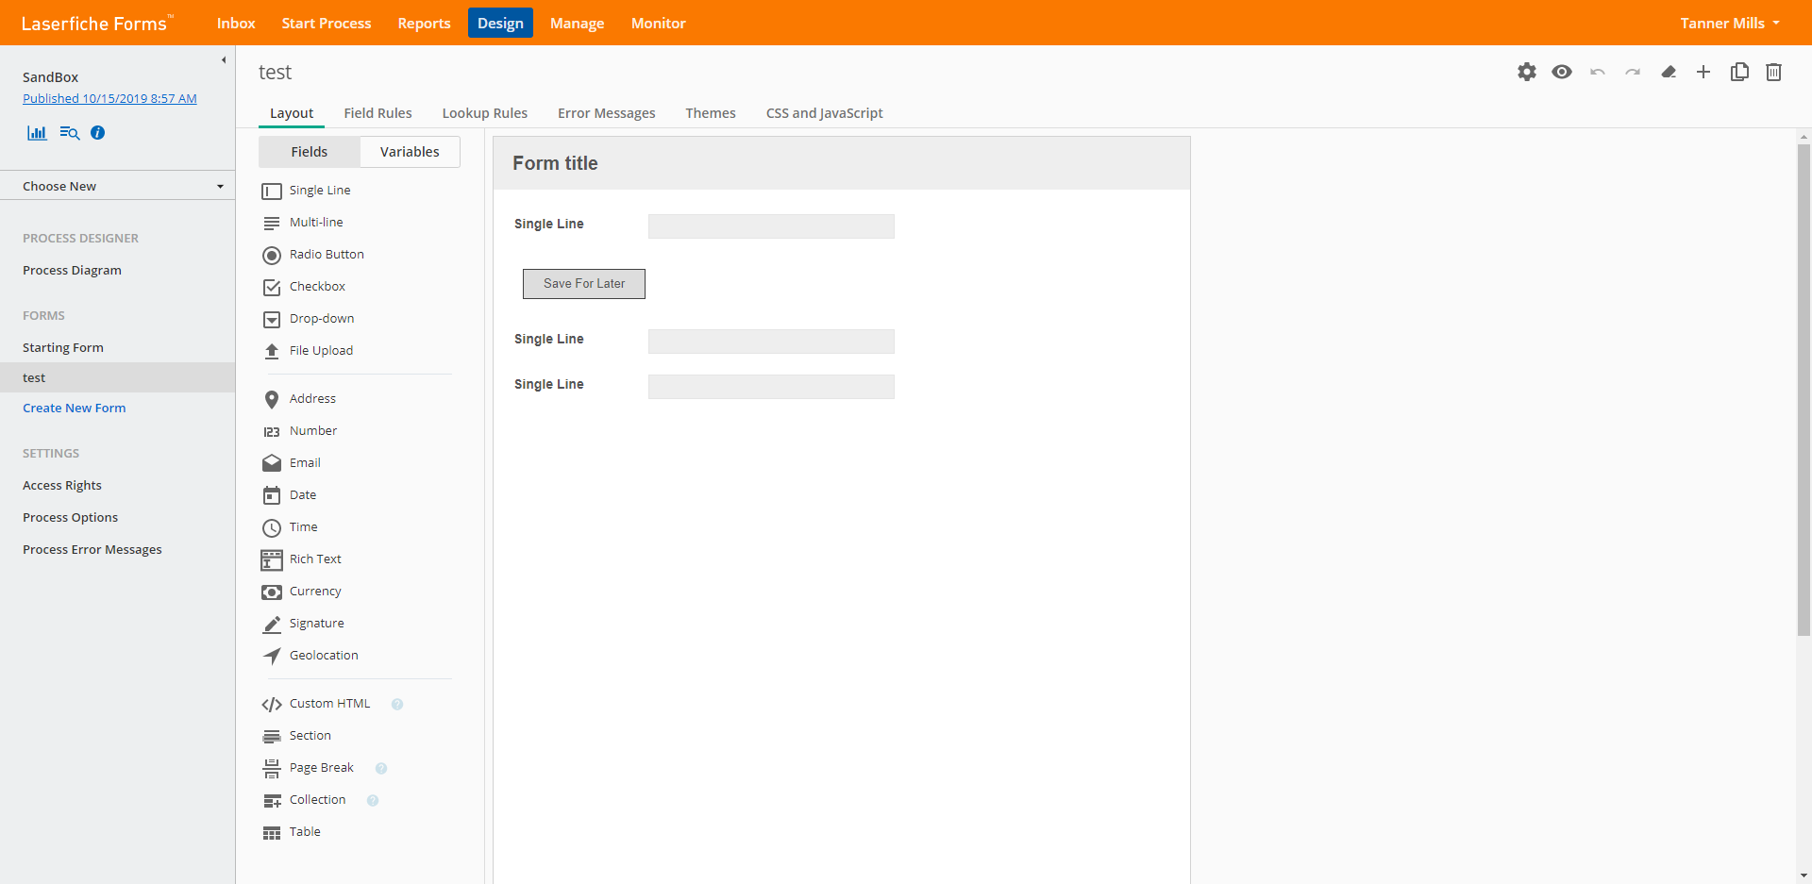Switch to the Field Rules tab
Screen dimensions: 1812x884
click(x=377, y=113)
